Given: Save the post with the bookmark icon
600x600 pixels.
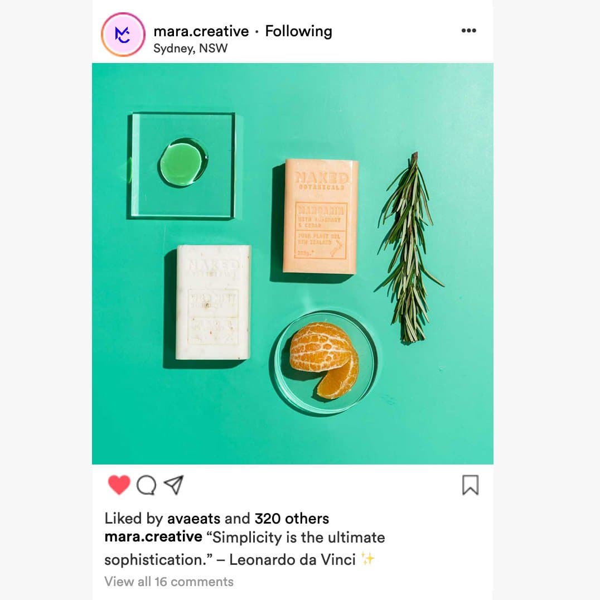Looking at the screenshot, I should click(470, 485).
